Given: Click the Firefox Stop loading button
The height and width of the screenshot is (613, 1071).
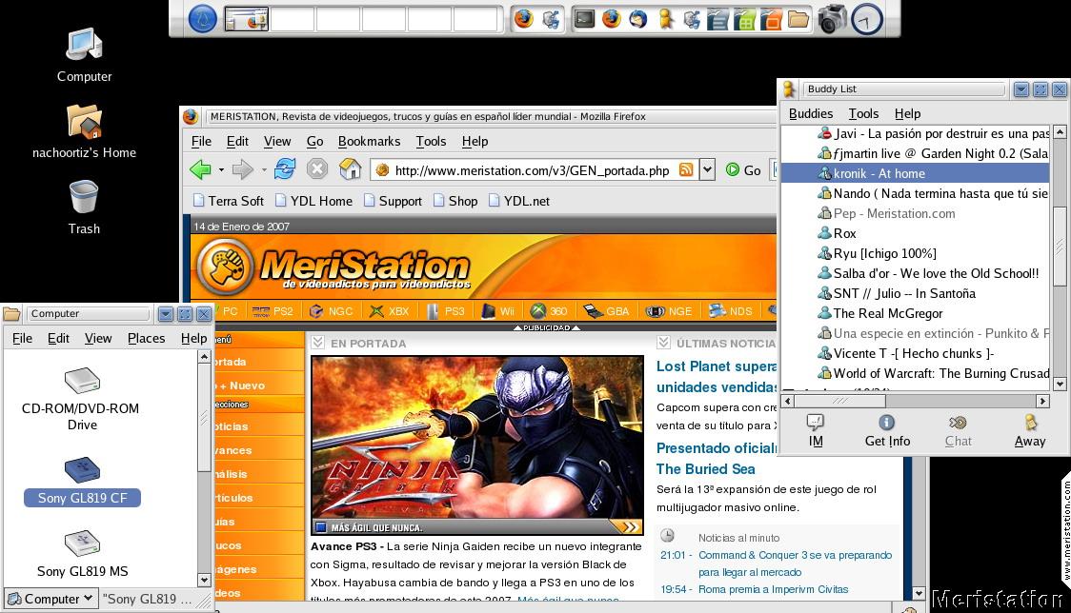Looking at the screenshot, I should pyautogui.click(x=317, y=168).
